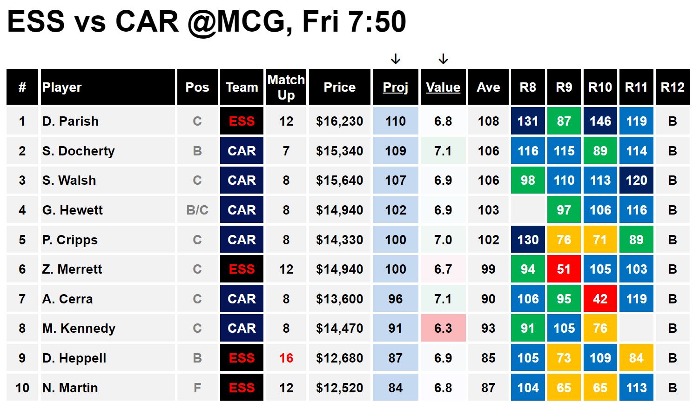
Task: Click the down arrow above Value column
Action: pos(443,59)
